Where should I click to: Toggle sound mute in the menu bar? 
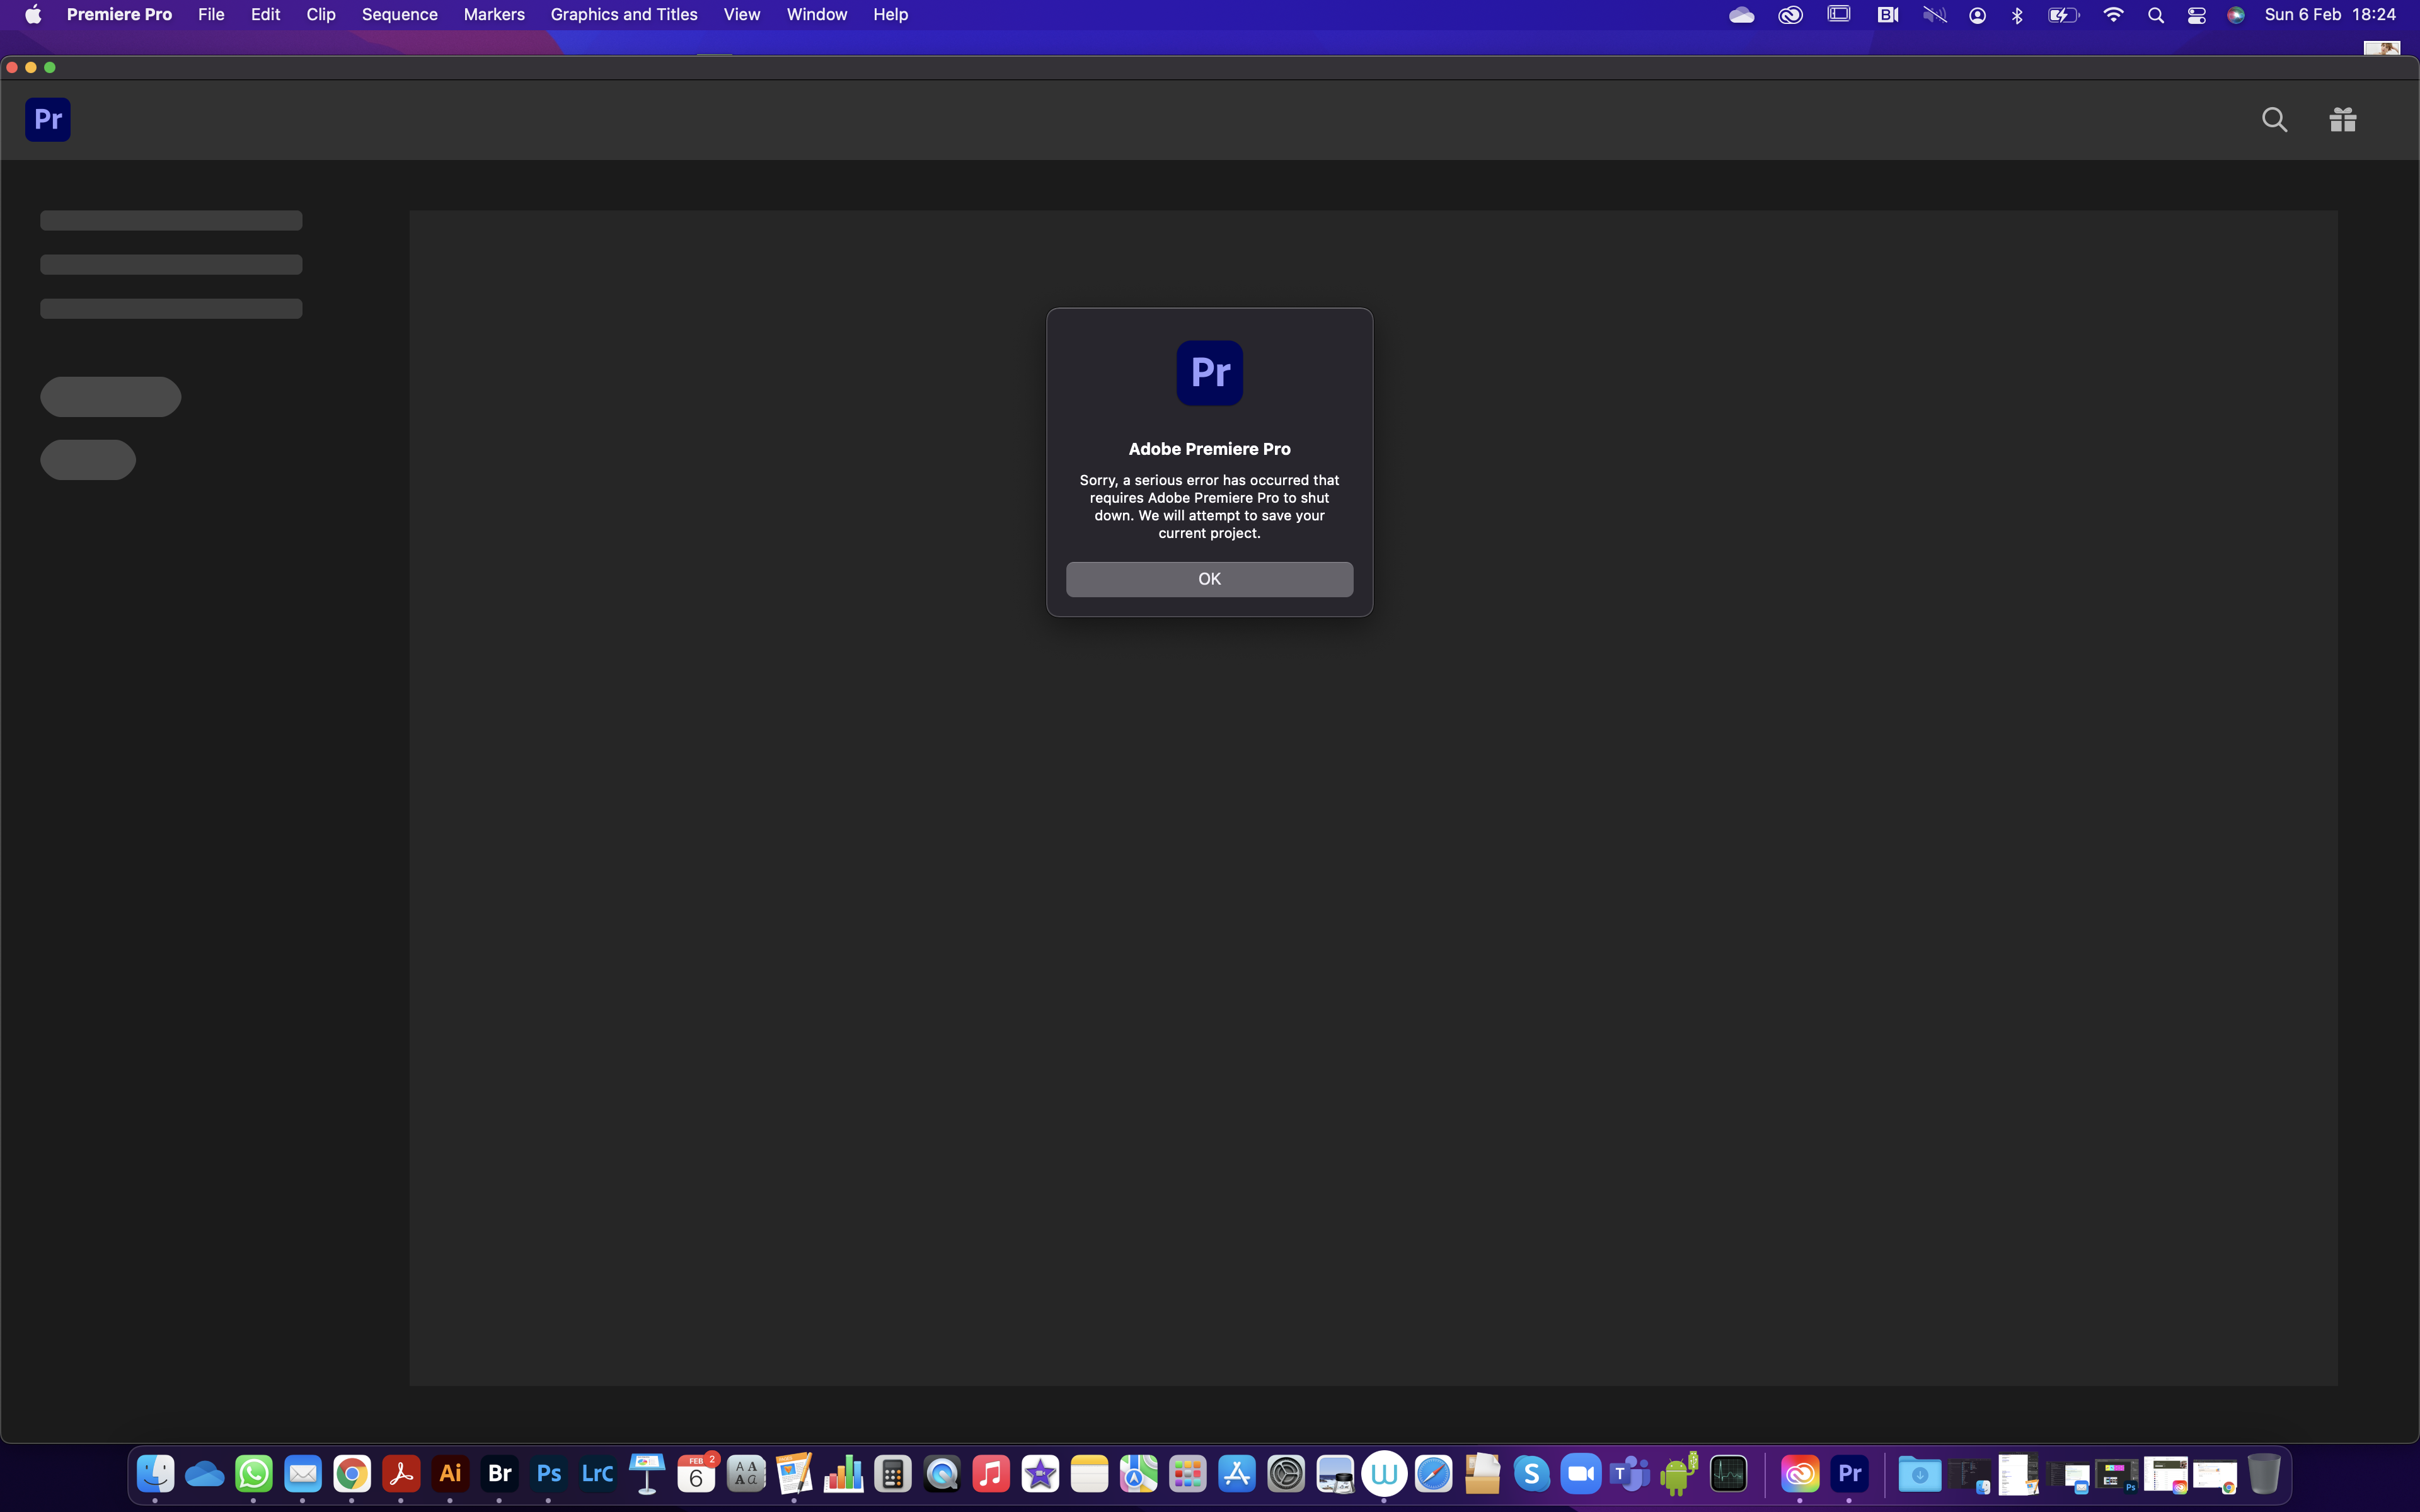pos(1934,14)
